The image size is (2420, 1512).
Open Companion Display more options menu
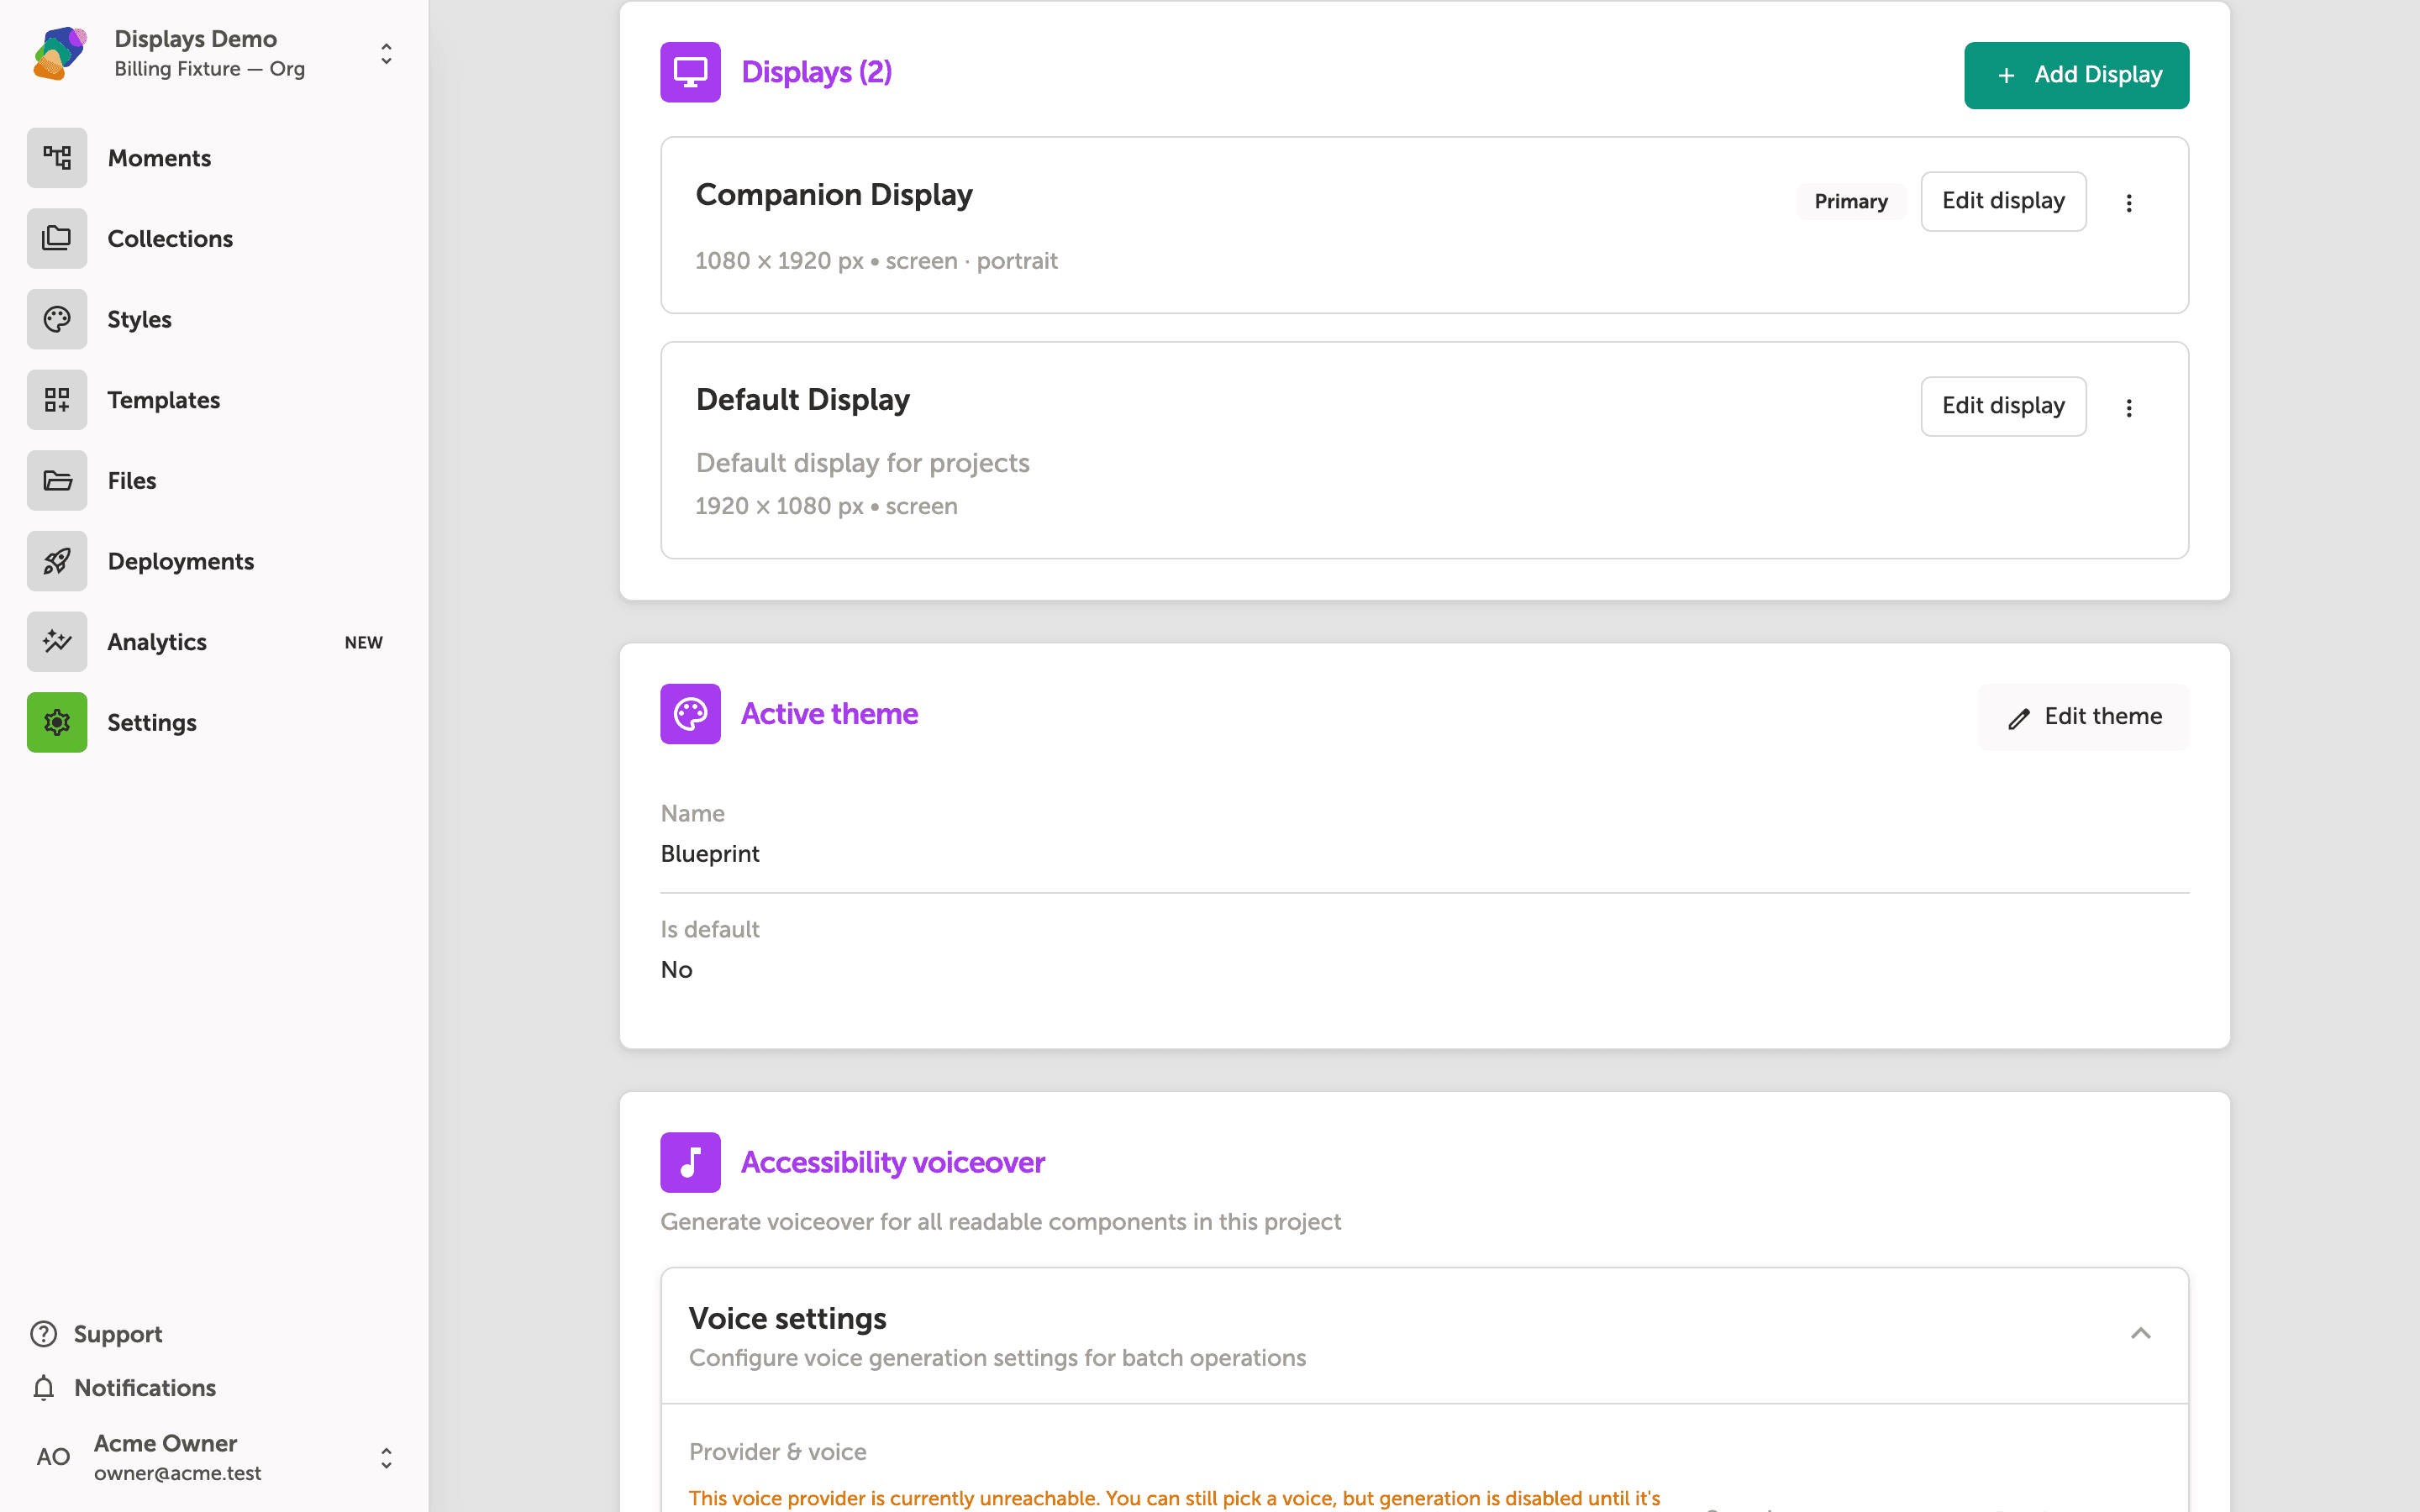pyautogui.click(x=2129, y=202)
